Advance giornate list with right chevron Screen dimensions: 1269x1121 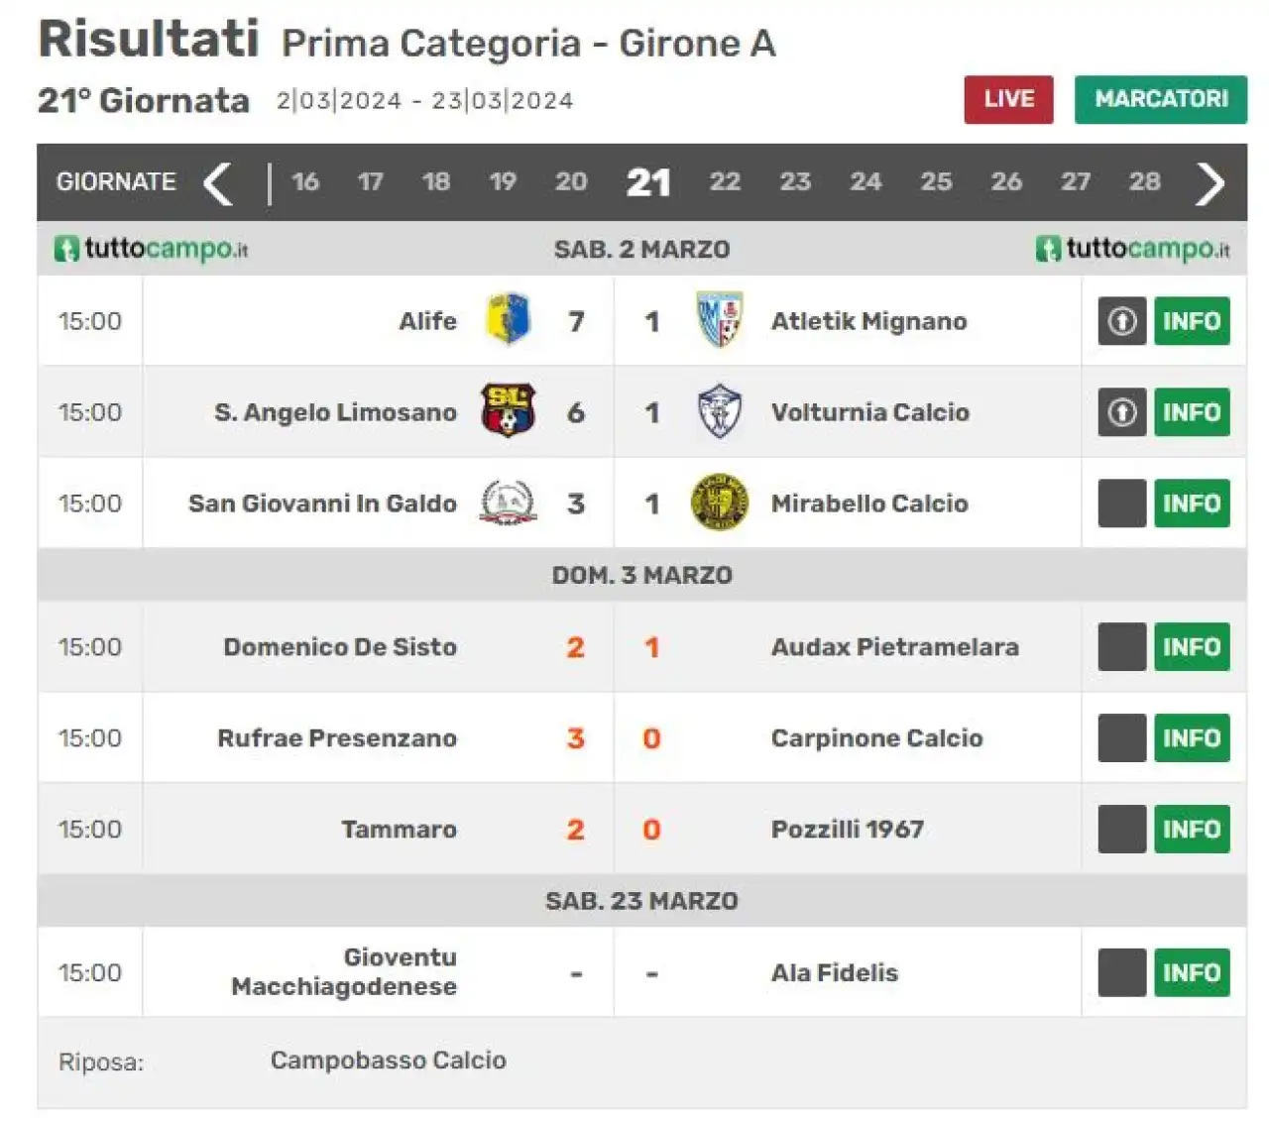(x=1211, y=183)
